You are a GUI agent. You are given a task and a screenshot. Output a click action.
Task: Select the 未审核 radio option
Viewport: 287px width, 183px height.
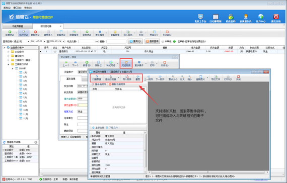click(x=163, y=42)
